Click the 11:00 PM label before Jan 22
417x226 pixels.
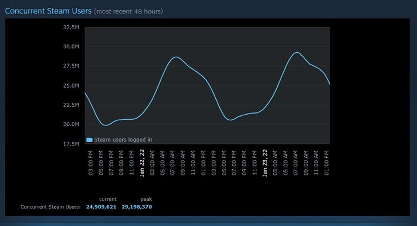pyautogui.click(x=132, y=163)
